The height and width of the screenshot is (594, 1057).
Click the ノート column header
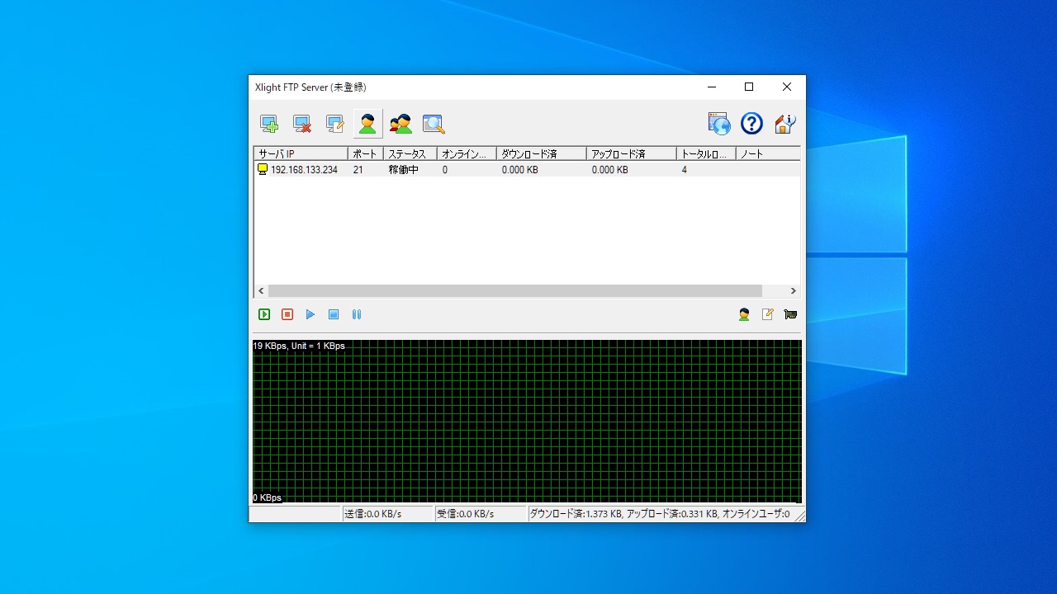[768, 154]
